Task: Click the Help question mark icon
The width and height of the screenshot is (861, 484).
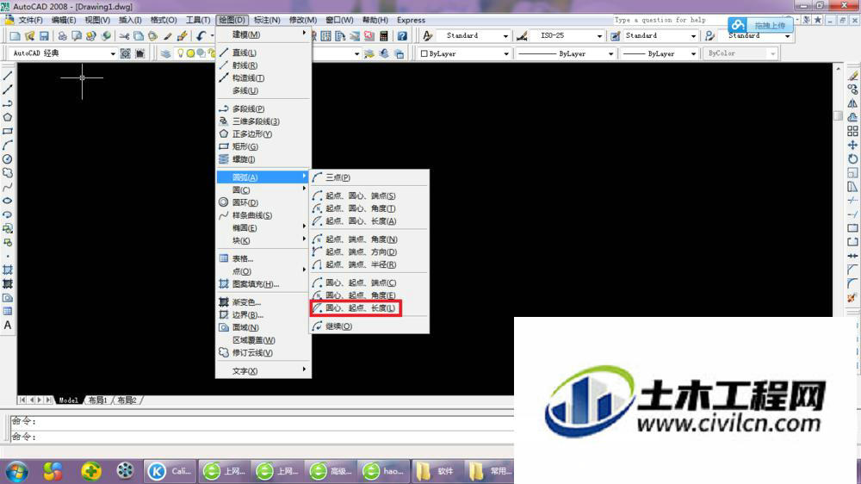Action: click(x=402, y=35)
